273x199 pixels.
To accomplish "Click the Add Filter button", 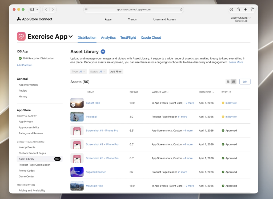I will [116, 71].
